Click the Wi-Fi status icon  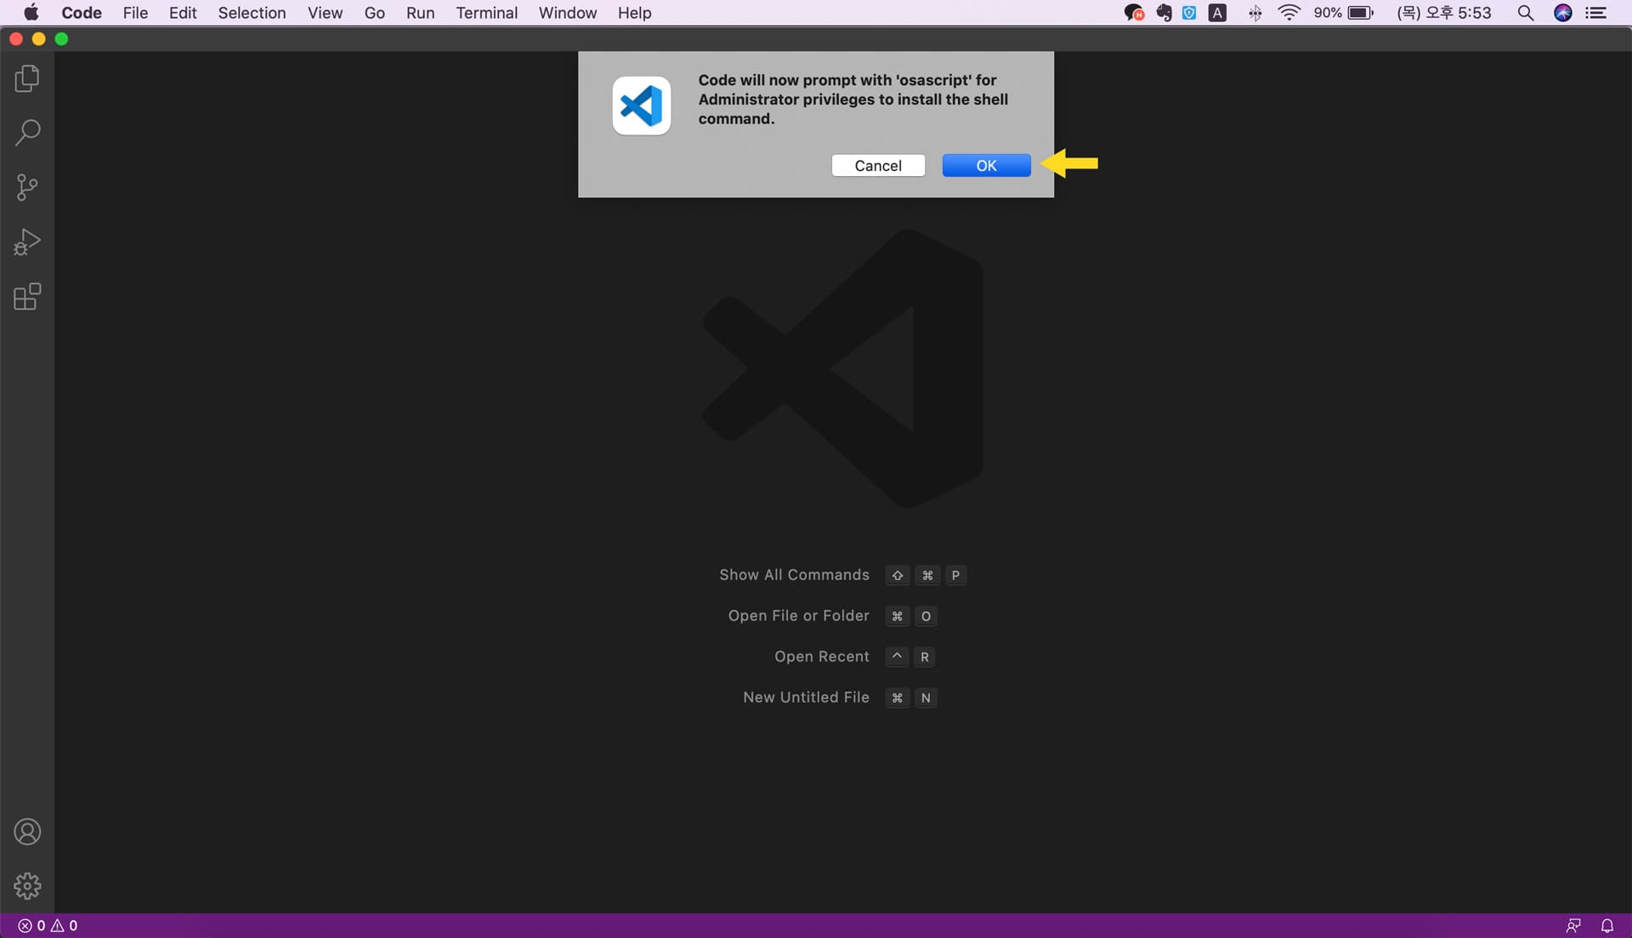pyautogui.click(x=1289, y=13)
